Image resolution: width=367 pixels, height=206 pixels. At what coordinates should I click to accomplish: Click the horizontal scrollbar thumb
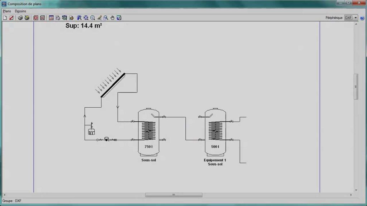coord(173,195)
